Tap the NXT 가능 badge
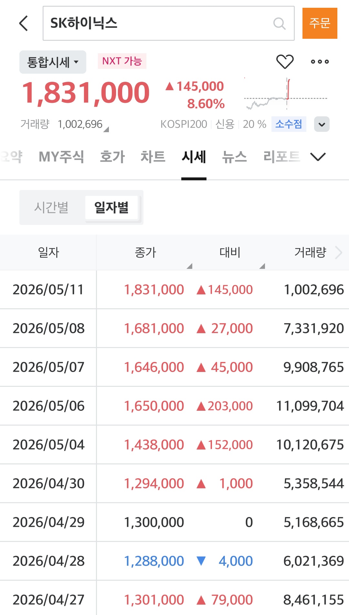The image size is (349, 615). tap(122, 61)
